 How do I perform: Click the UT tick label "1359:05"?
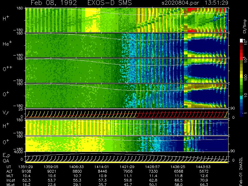[51, 167]
